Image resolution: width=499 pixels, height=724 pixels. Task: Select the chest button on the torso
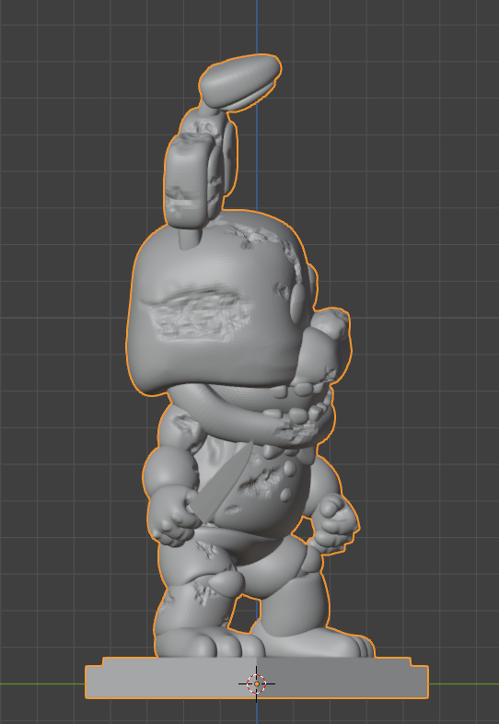tap(290, 470)
